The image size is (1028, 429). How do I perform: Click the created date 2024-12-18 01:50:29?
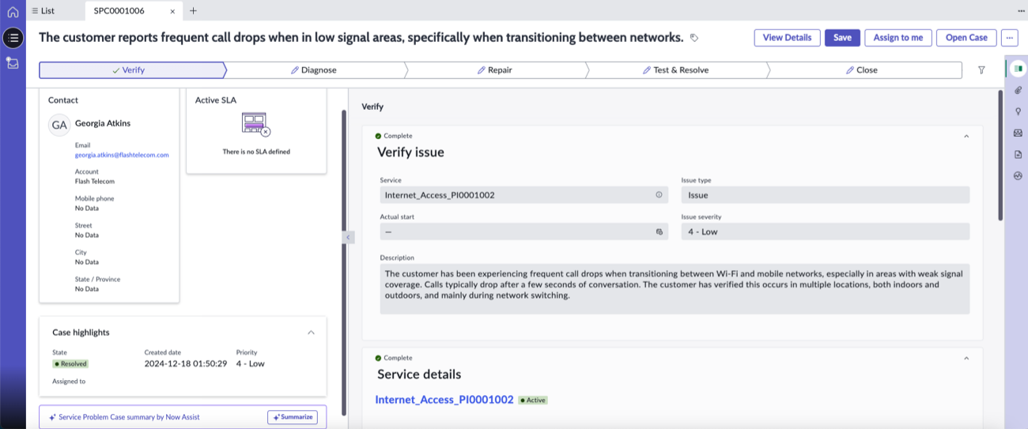pyautogui.click(x=186, y=364)
